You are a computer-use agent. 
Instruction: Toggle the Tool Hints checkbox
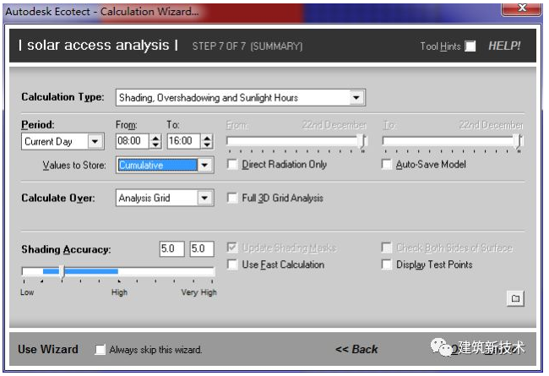pyautogui.click(x=470, y=46)
